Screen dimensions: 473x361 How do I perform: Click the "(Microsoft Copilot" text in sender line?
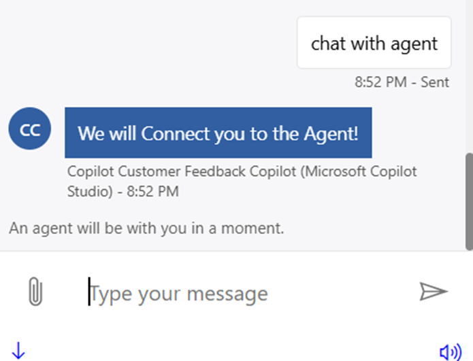[361, 171]
